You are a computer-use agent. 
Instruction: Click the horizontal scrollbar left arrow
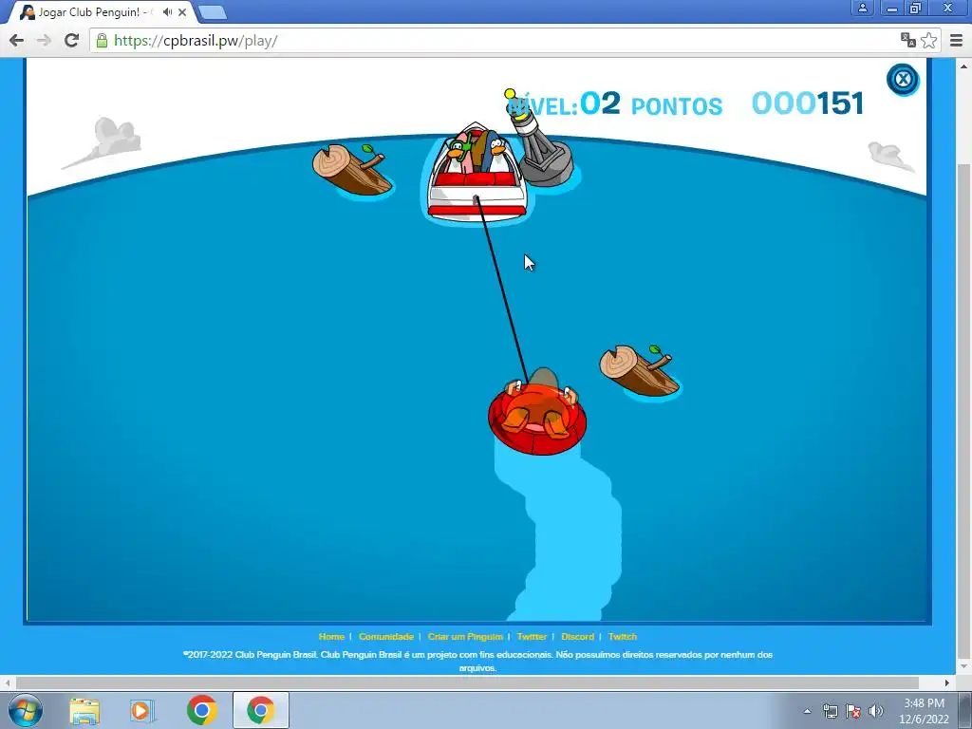click(x=7, y=682)
